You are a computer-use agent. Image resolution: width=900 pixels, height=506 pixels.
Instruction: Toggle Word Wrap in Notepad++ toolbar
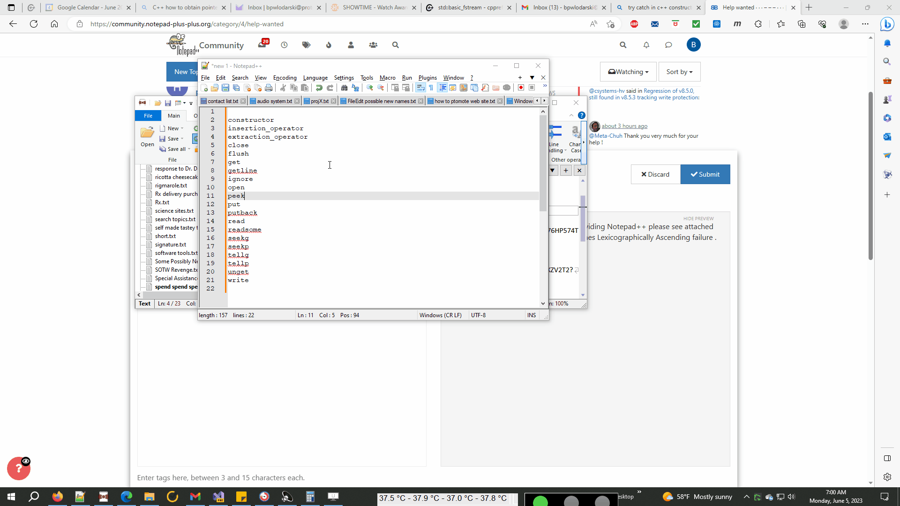420,88
